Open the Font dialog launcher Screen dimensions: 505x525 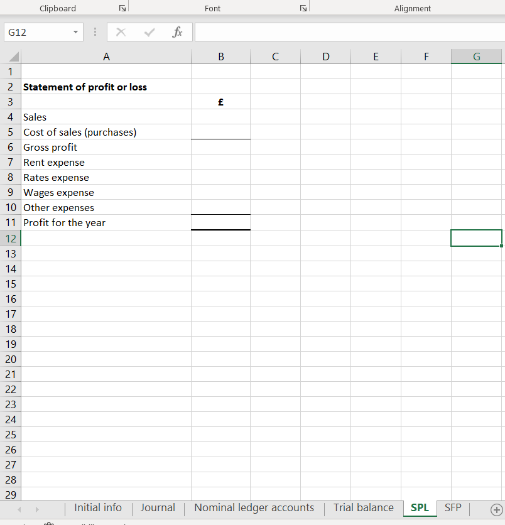tap(303, 7)
